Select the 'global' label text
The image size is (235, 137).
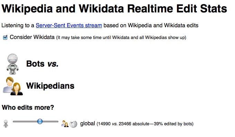[x=87, y=124]
